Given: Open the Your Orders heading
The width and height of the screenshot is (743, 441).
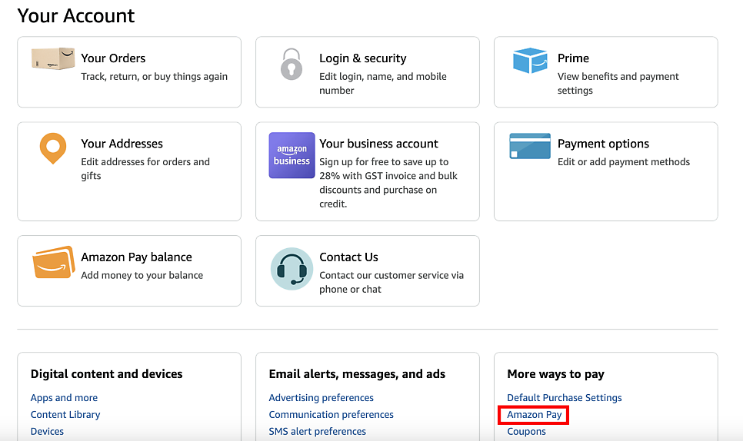Looking at the screenshot, I should click(113, 58).
